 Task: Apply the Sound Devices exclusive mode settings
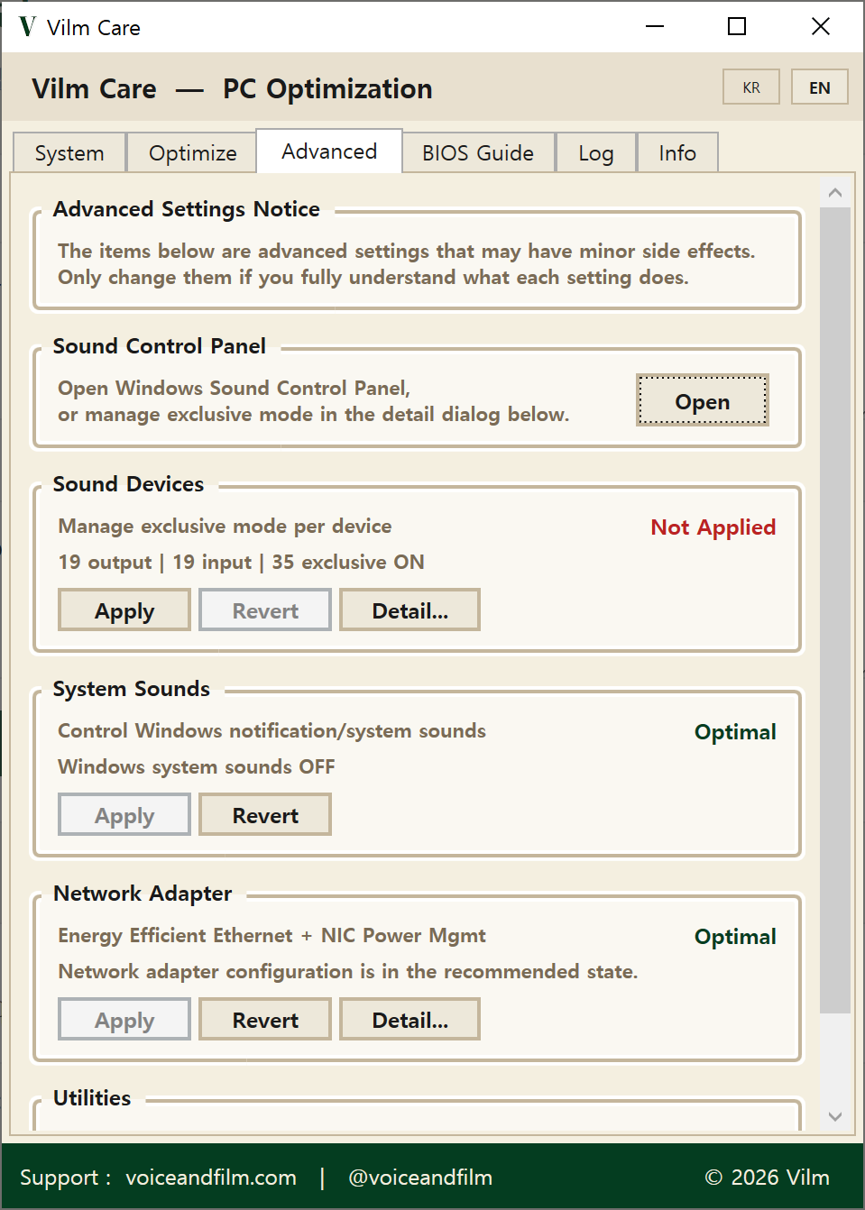[124, 610]
